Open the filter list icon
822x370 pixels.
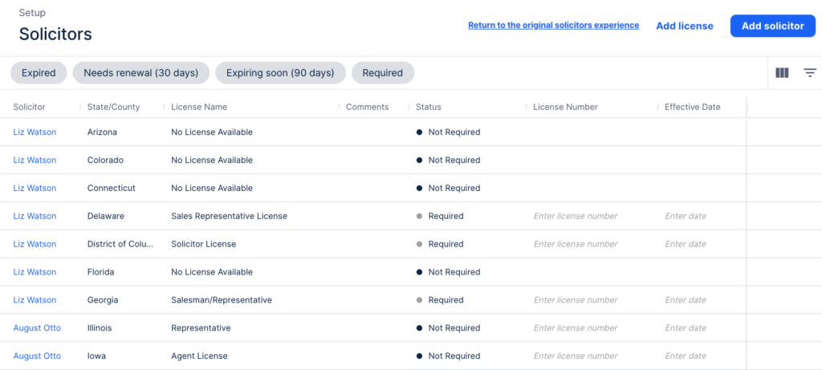(810, 73)
